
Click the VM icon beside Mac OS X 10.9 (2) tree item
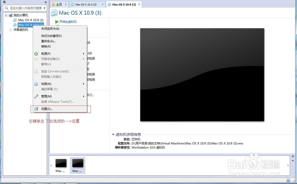15,20
